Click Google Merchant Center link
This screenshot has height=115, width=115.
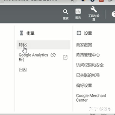click(x=91, y=98)
